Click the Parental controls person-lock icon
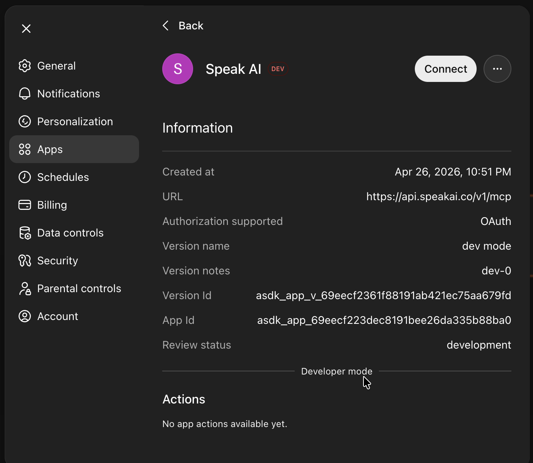 pyautogui.click(x=25, y=288)
